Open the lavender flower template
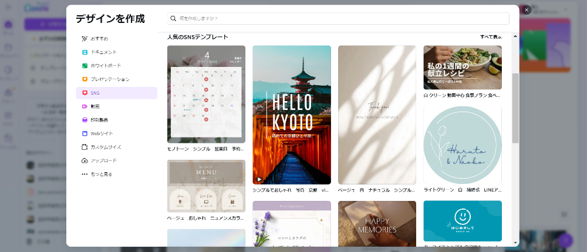This screenshot has width=587, height=252. (292, 224)
